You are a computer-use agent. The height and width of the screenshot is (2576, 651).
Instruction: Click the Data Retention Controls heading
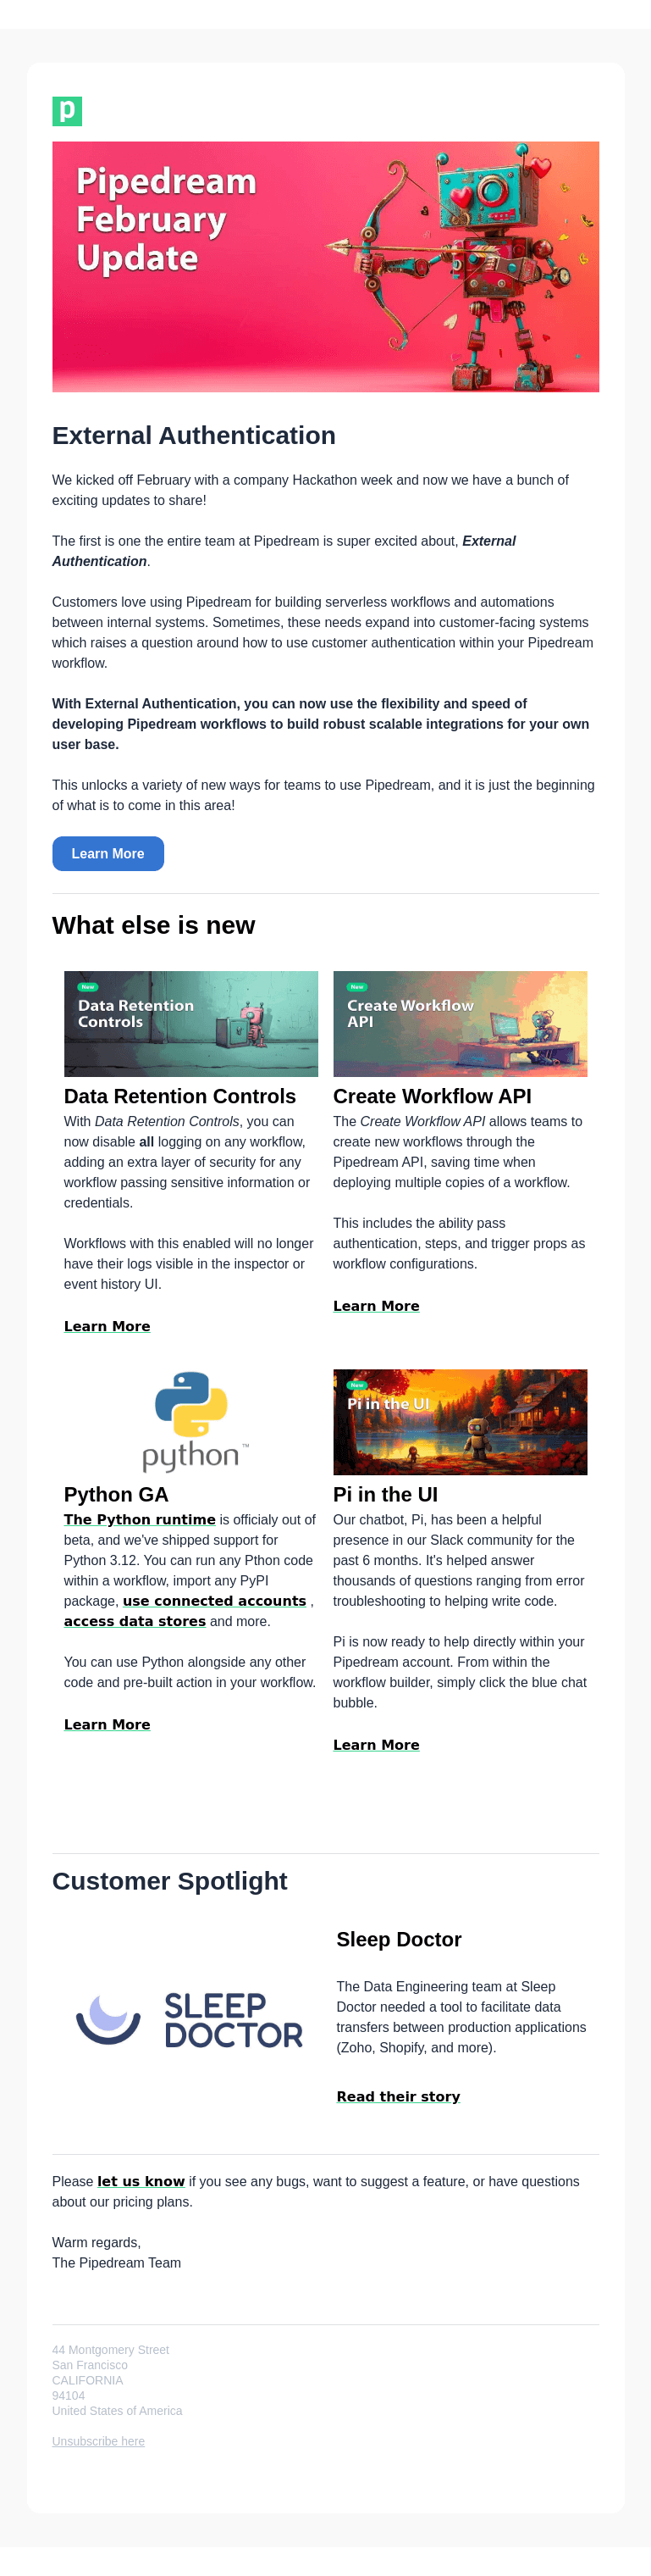click(x=179, y=1096)
